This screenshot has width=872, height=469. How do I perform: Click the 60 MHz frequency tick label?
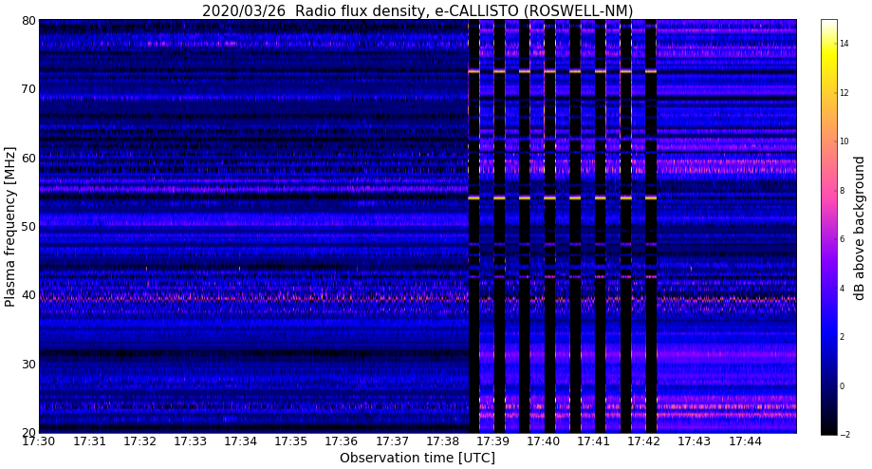tap(28, 158)
